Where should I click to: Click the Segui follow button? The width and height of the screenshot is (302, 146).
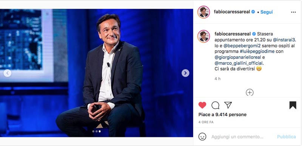point(267,12)
